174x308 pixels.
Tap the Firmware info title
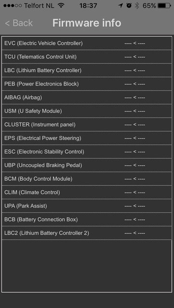[x=87, y=23]
